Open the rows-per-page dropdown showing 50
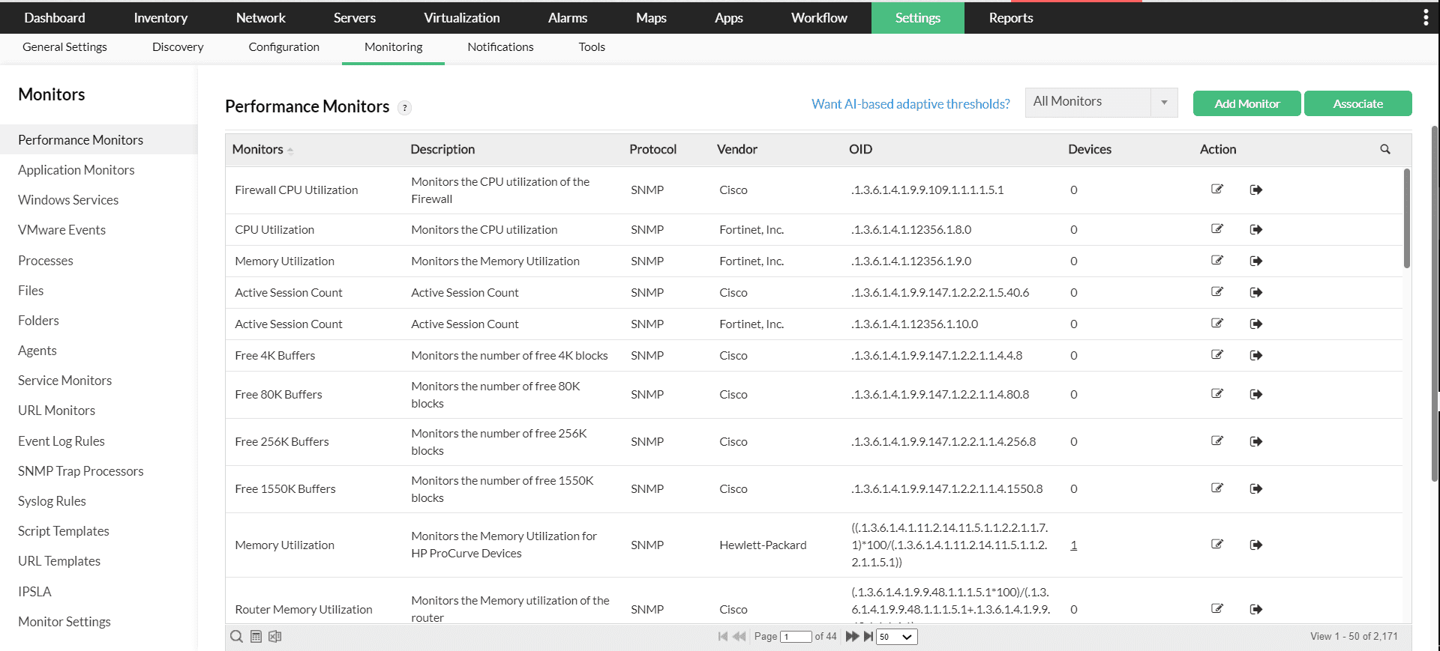 tap(897, 637)
